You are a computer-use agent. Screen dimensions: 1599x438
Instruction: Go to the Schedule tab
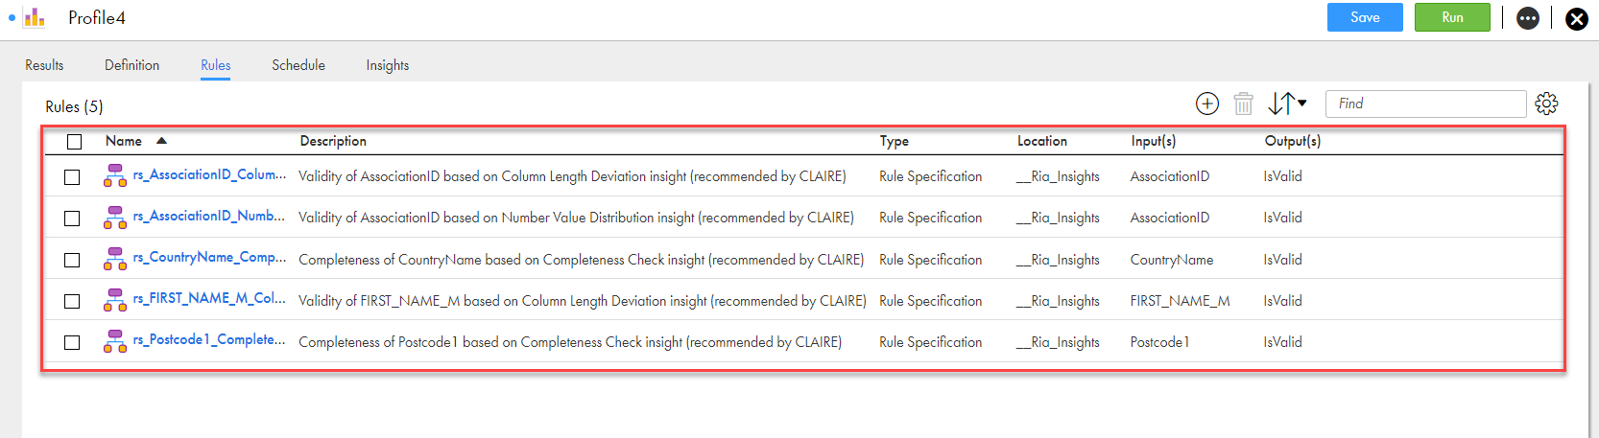298,65
